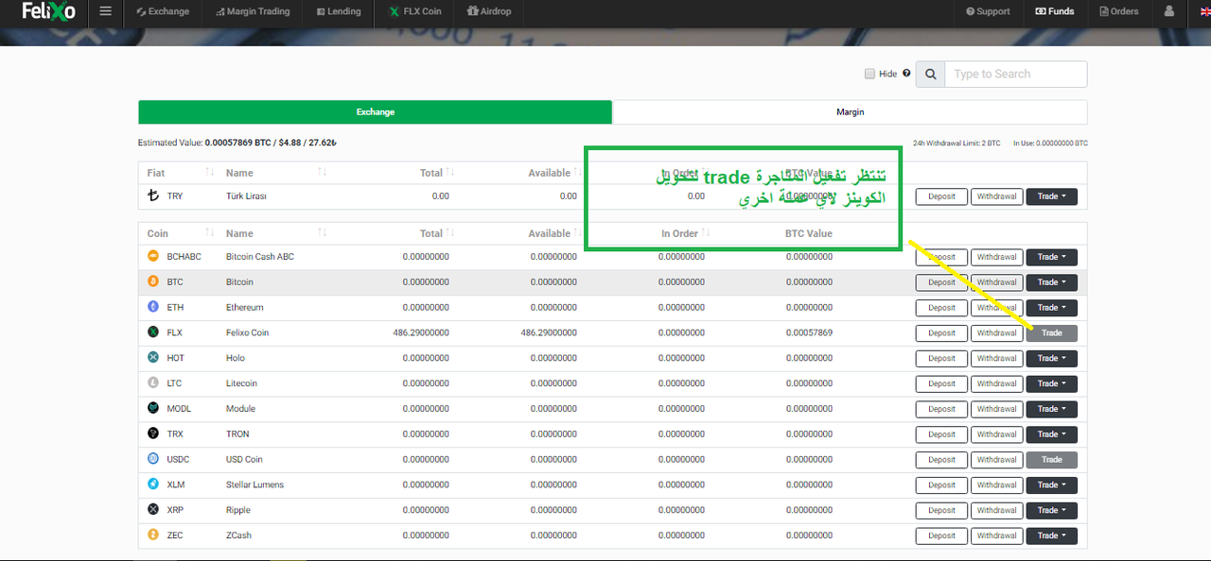Open Margin Trading nav item

253,12
